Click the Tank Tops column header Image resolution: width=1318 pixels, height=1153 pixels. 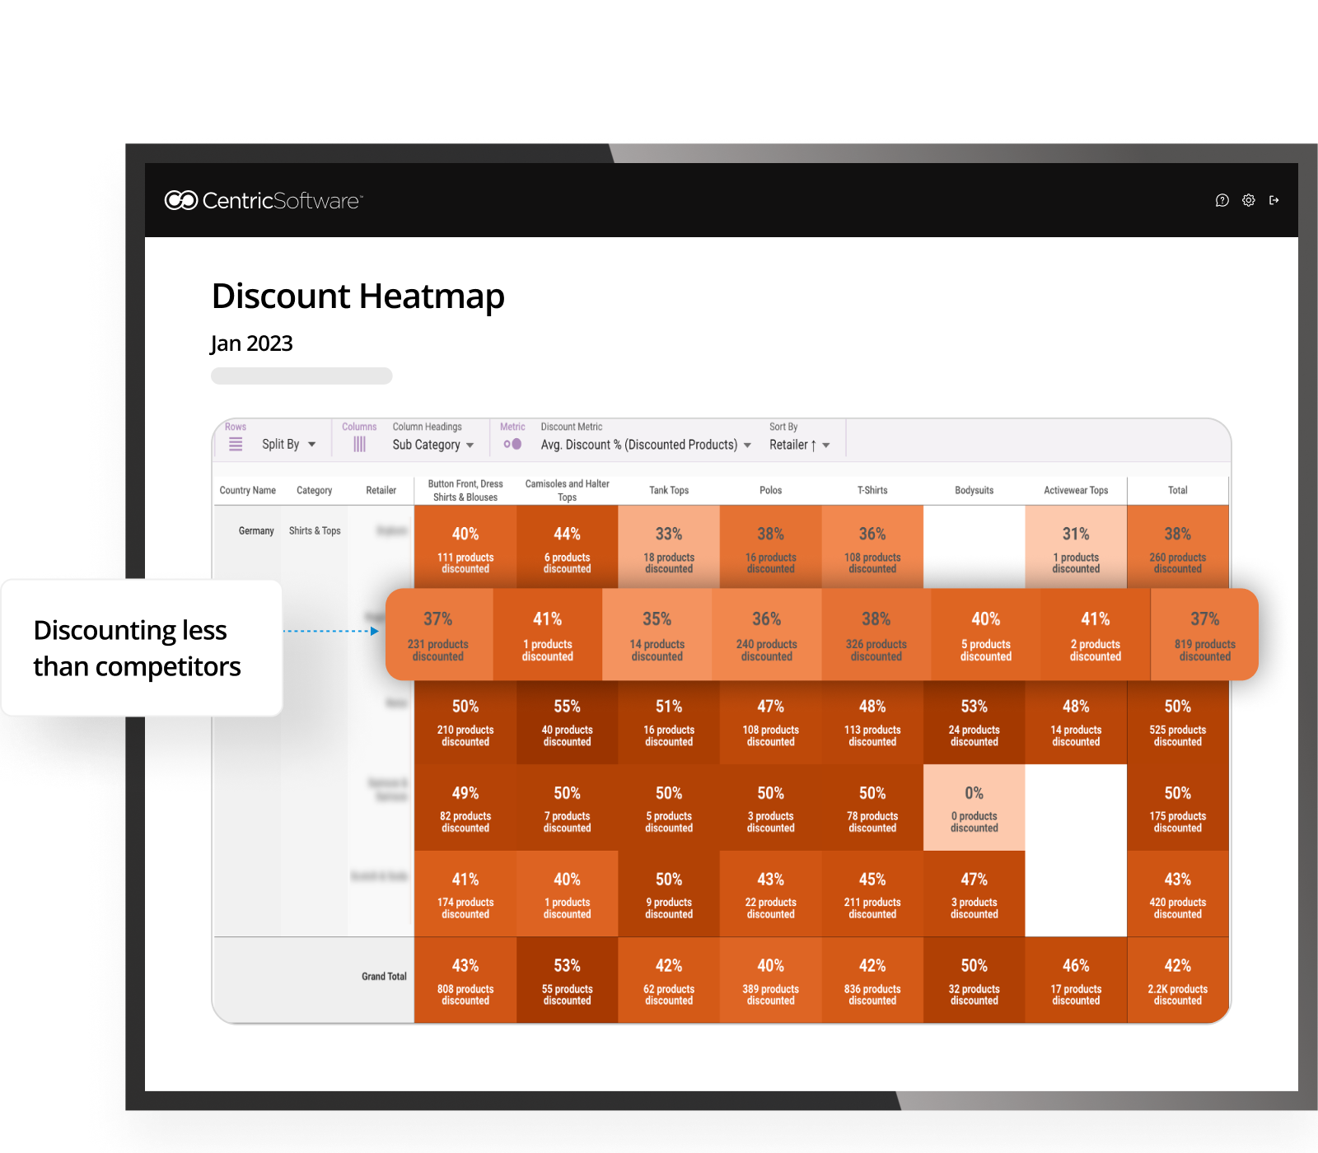[668, 490]
